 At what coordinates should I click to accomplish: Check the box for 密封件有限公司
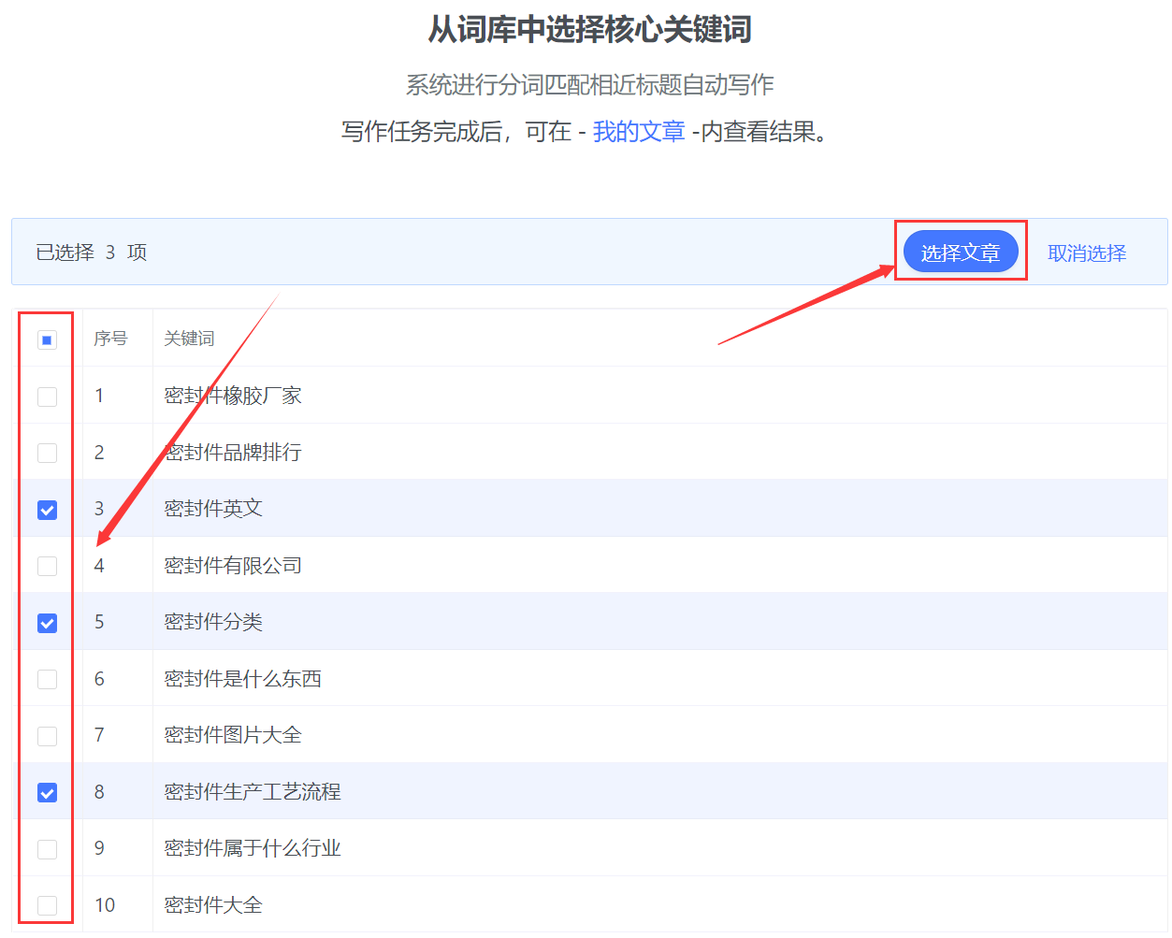click(47, 566)
